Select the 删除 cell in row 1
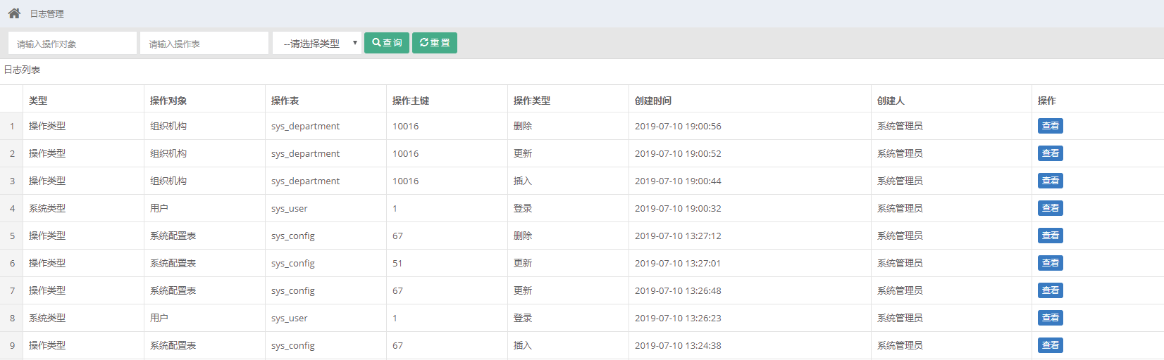1164x360 pixels. pyautogui.click(x=523, y=126)
